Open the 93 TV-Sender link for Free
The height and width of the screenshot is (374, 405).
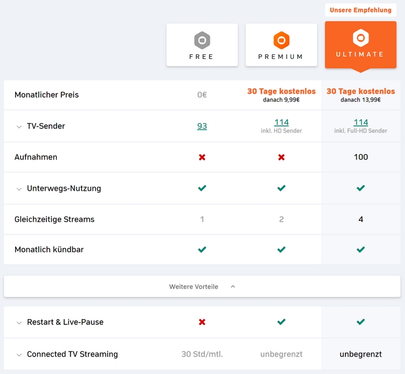coord(202,126)
